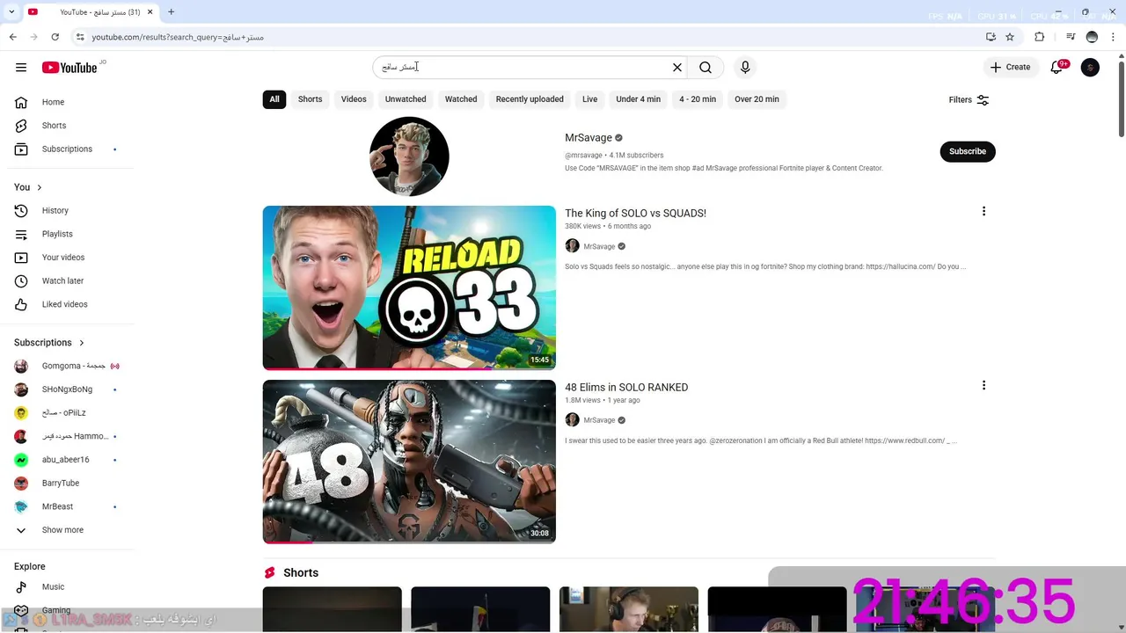
Task: Select 4 - 20 min chip
Action: tap(698, 99)
